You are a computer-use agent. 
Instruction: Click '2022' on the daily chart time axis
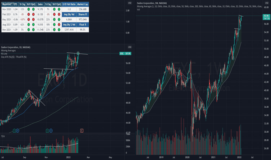tap(68, 157)
